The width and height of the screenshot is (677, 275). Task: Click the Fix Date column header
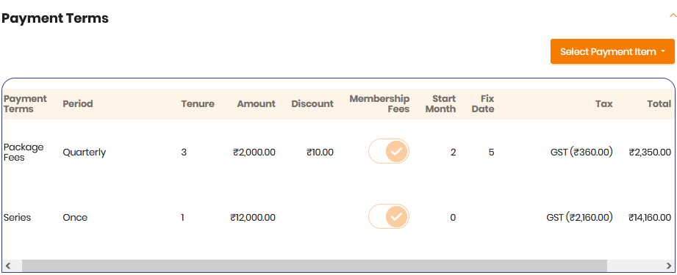pyautogui.click(x=483, y=104)
